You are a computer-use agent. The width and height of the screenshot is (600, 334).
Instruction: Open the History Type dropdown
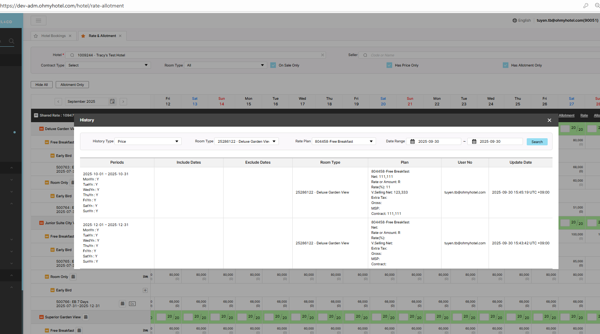[x=148, y=142]
